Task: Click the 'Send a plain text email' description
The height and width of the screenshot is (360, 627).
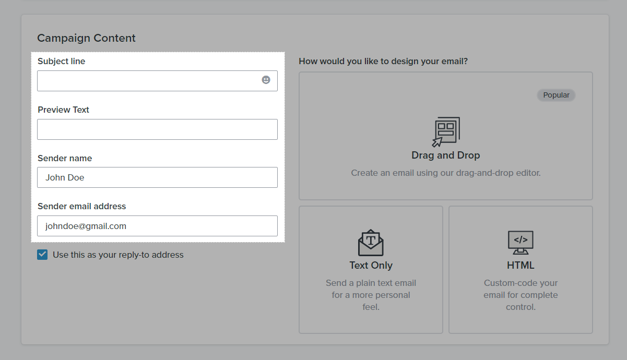Action: 371,295
